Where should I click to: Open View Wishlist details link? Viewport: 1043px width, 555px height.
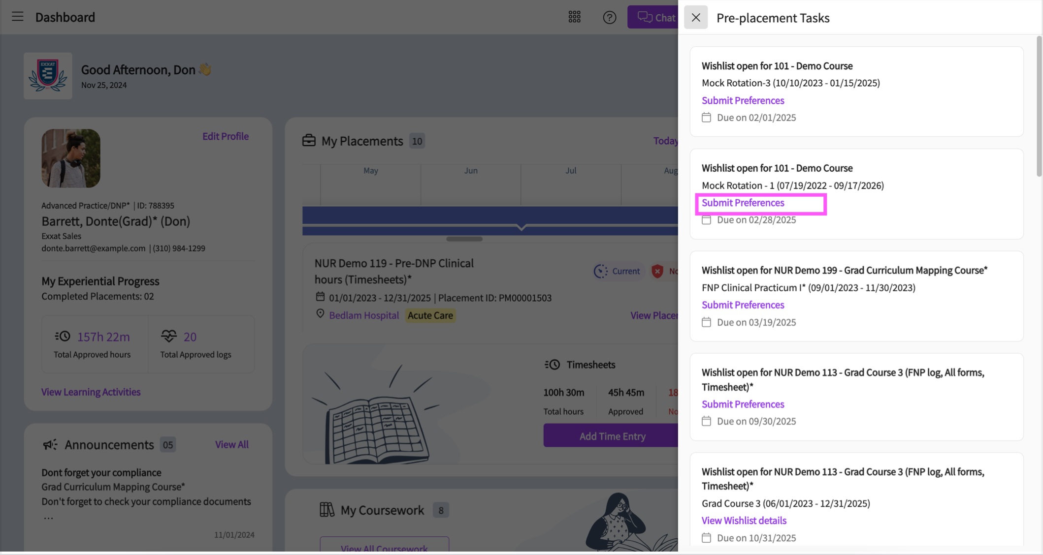[x=744, y=520]
